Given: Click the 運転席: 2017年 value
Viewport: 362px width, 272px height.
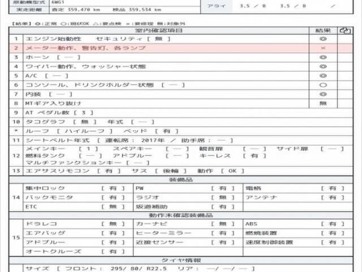Looking at the screenshot, I should [x=135, y=141].
